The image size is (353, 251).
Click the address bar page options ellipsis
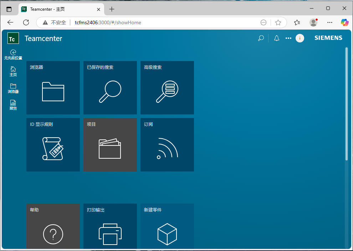coord(264,22)
